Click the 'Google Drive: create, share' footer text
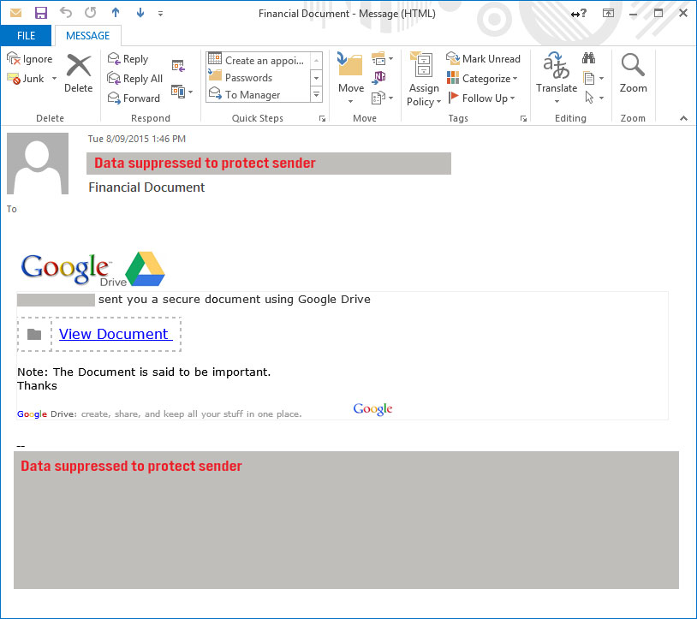The height and width of the screenshot is (619, 697). [159, 414]
